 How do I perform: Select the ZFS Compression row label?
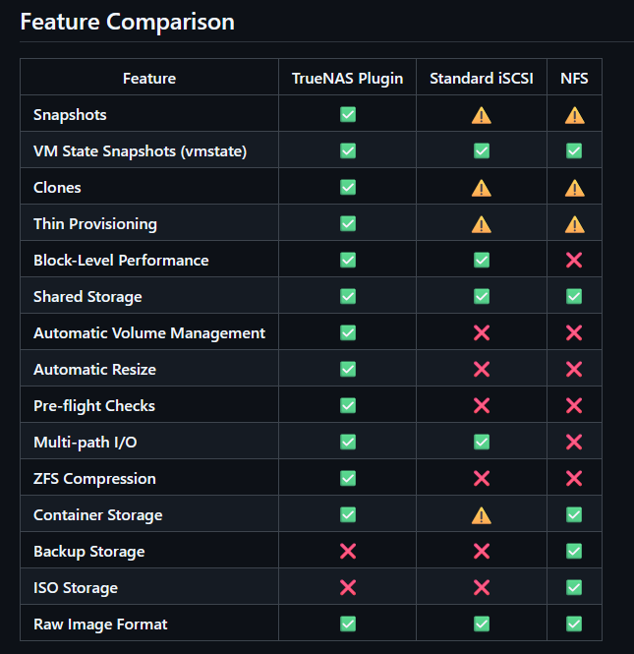click(94, 478)
